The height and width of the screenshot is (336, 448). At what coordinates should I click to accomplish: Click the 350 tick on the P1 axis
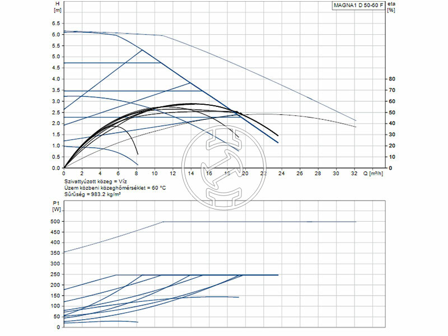[55, 253]
